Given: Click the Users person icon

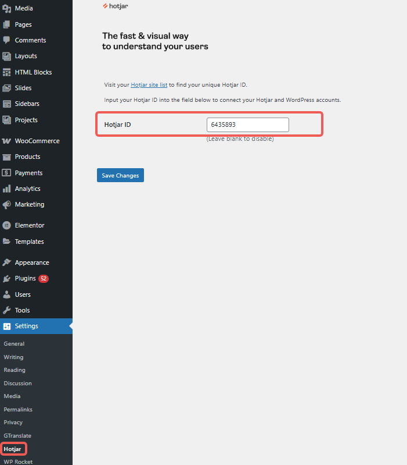Looking at the screenshot, I should click(6, 294).
